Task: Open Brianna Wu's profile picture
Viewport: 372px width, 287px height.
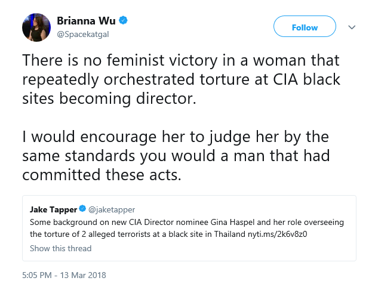Action: pyautogui.click(x=36, y=27)
